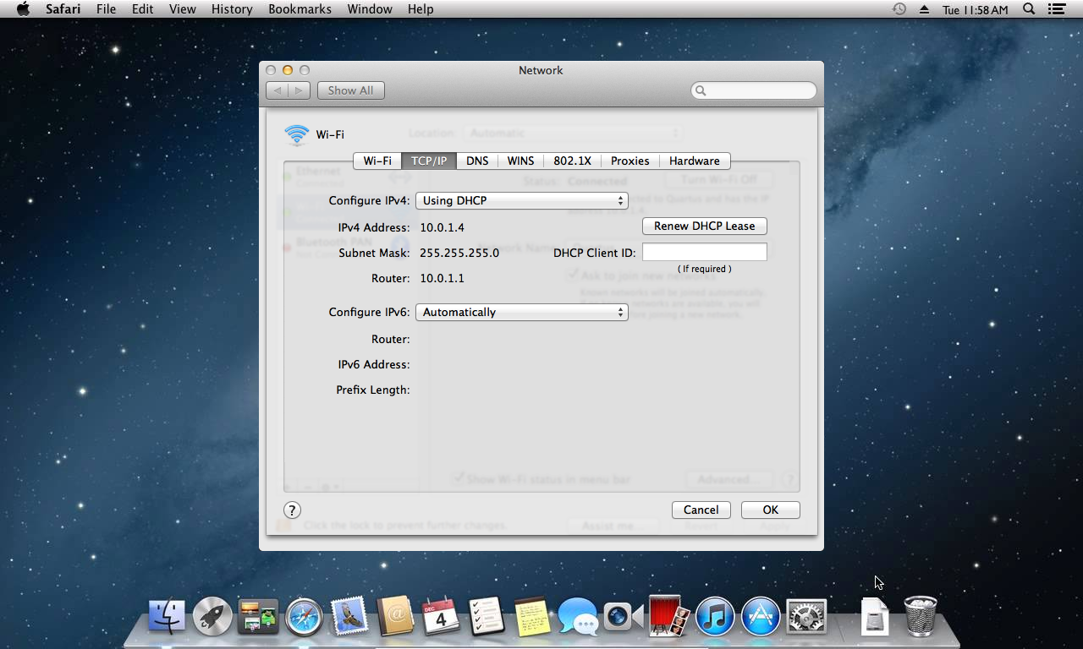
Task: Open Messages speech bubble in dock
Action: click(578, 616)
